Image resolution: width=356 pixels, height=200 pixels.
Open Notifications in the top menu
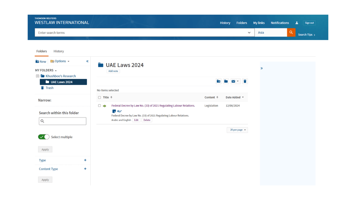coord(280,23)
